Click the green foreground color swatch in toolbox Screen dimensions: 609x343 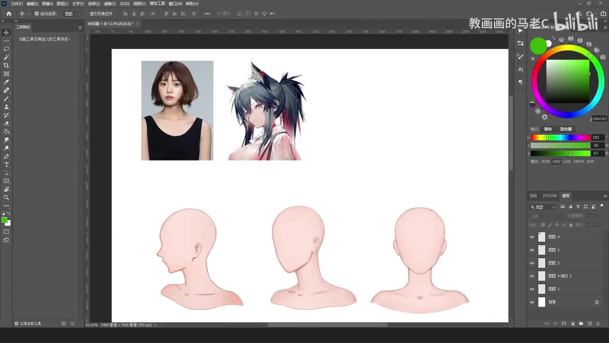[4, 220]
